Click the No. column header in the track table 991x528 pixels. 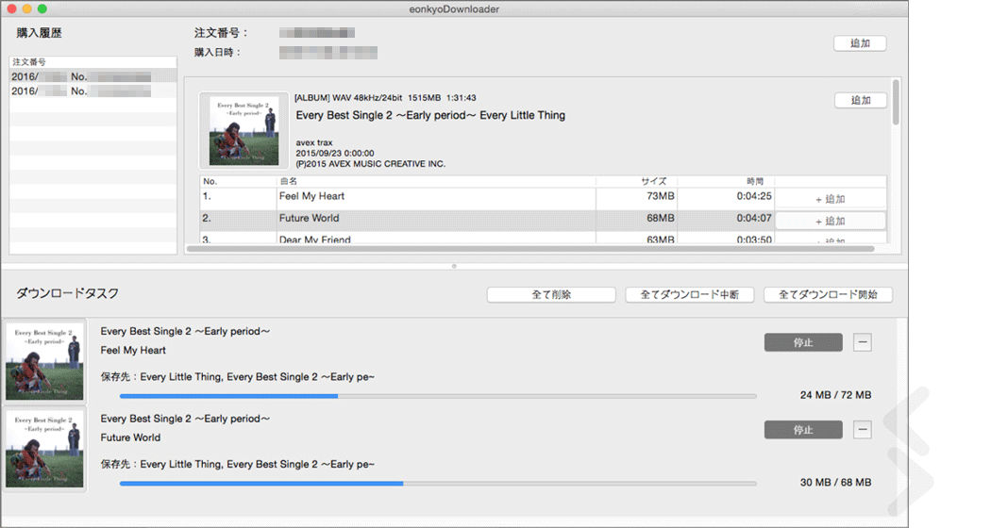click(238, 181)
